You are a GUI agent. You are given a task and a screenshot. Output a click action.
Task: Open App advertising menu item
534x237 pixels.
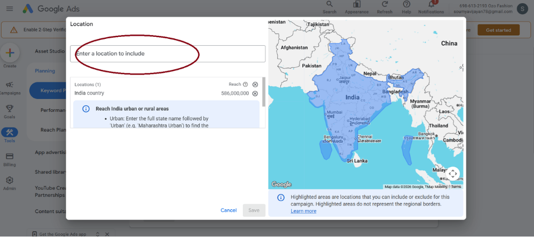tap(50, 152)
